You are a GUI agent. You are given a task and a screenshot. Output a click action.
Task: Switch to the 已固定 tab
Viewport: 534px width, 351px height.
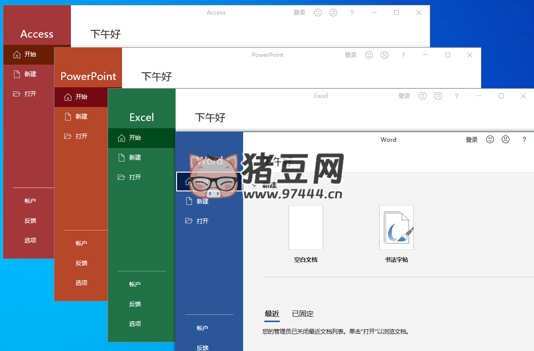coord(302,314)
